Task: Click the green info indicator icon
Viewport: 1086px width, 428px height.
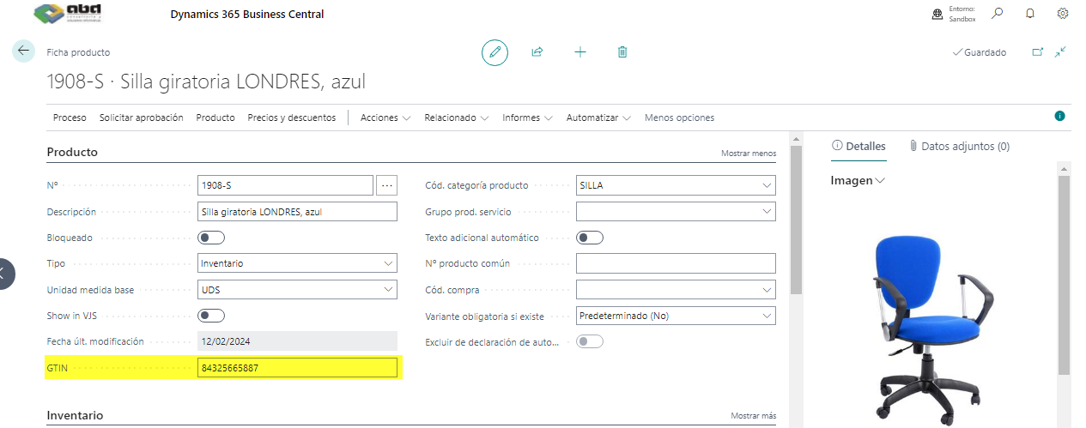Action: (x=1059, y=116)
